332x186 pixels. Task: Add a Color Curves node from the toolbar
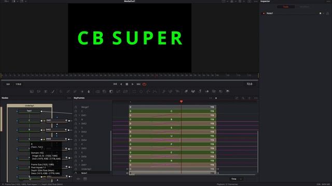(68, 91)
